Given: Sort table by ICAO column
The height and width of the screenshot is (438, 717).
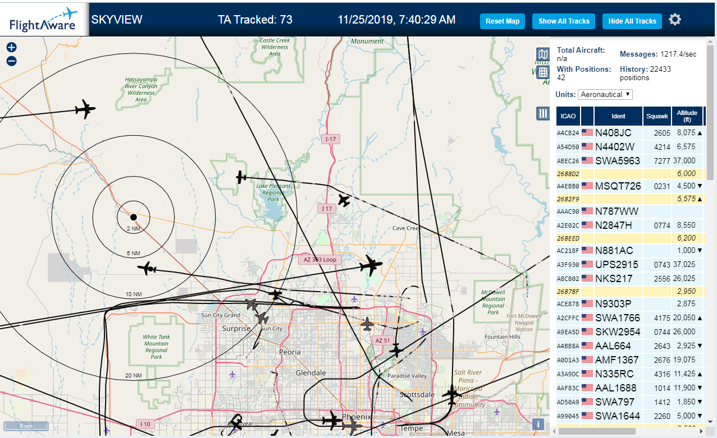Looking at the screenshot, I should [568, 116].
